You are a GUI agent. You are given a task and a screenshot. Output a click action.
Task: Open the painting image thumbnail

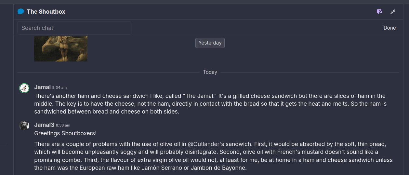61,49
